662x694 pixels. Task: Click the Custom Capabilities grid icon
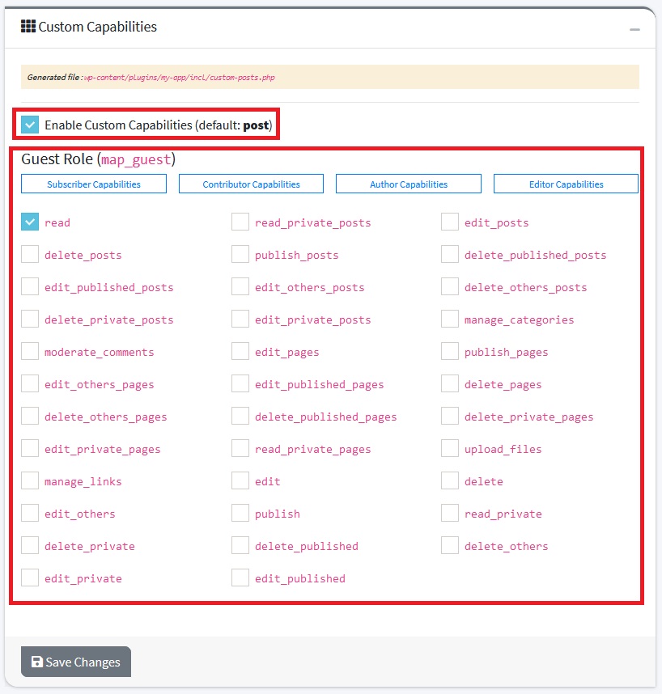[x=28, y=27]
